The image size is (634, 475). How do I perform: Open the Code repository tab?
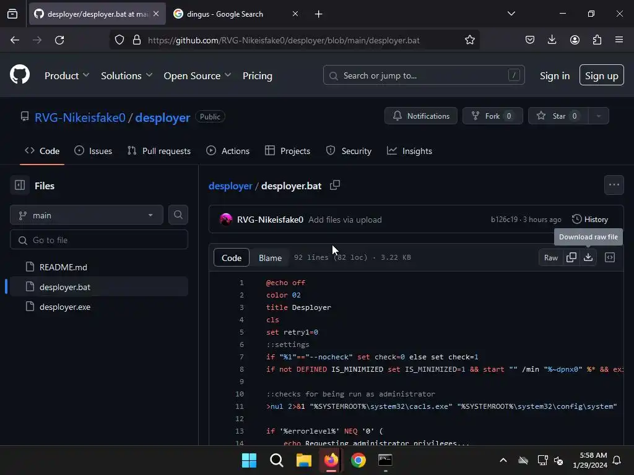pos(42,151)
